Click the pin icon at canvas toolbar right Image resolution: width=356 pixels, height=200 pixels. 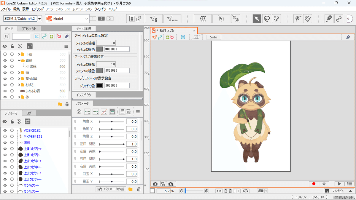coord(348,37)
